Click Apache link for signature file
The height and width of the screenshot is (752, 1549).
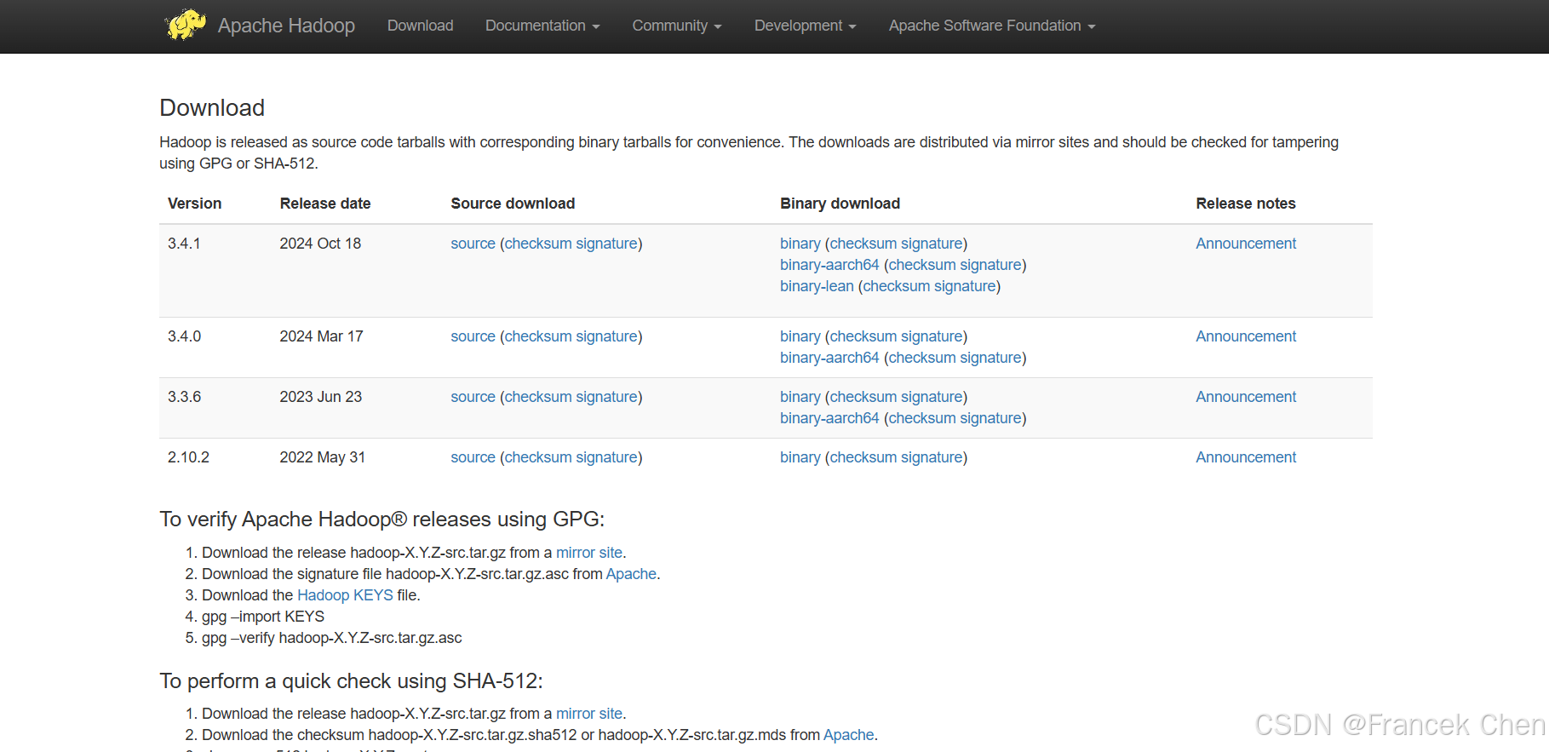[x=630, y=574]
